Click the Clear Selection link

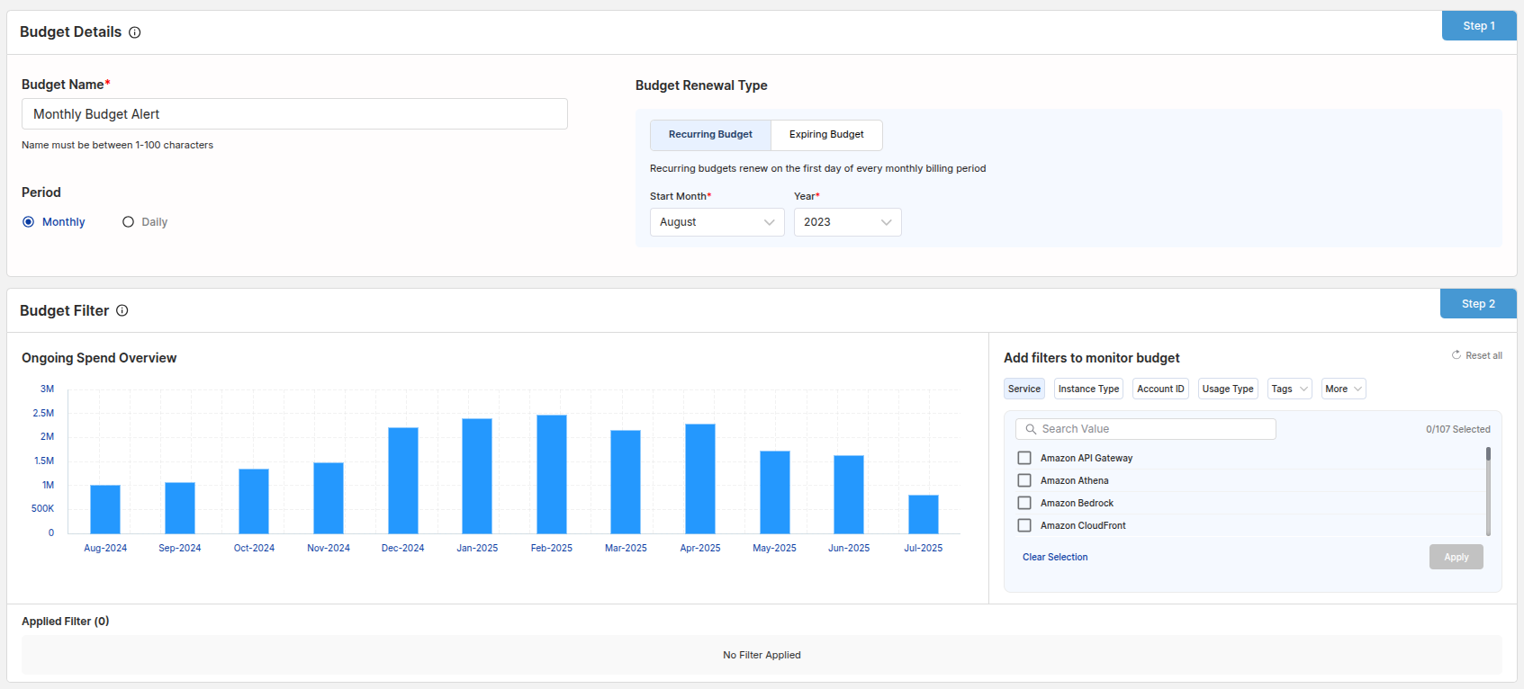1055,558
